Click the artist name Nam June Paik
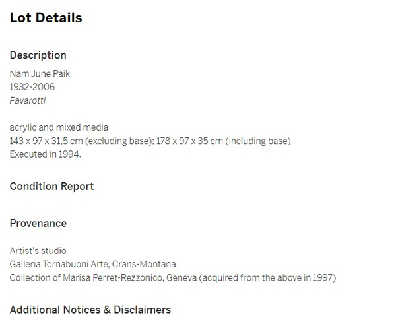The image size is (396, 334). [x=40, y=73]
